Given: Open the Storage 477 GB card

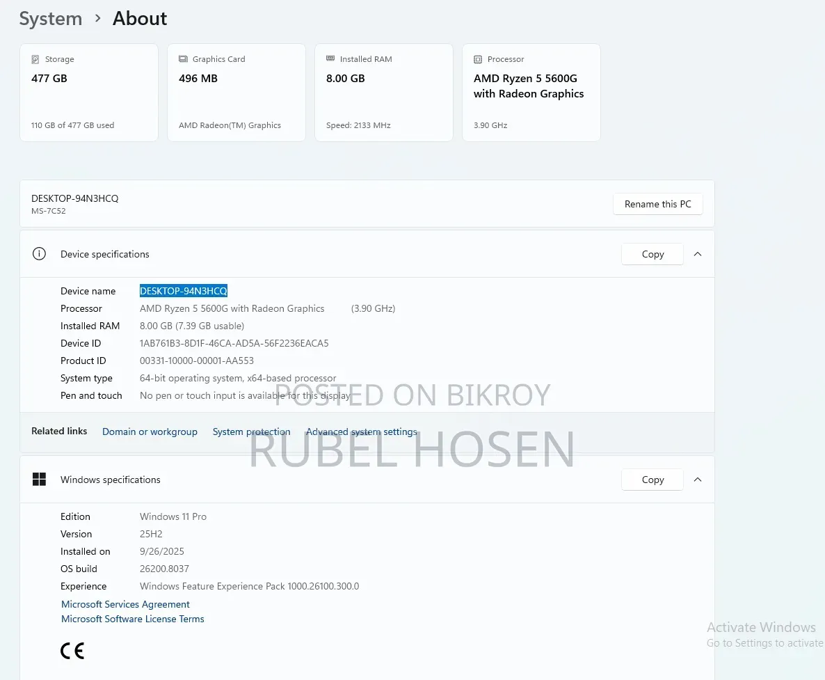Looking at the screenshot, I should click(x=89, y=93).
